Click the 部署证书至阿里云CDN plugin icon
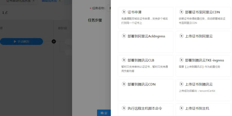 pyautogui.click(x=181, y=12)
